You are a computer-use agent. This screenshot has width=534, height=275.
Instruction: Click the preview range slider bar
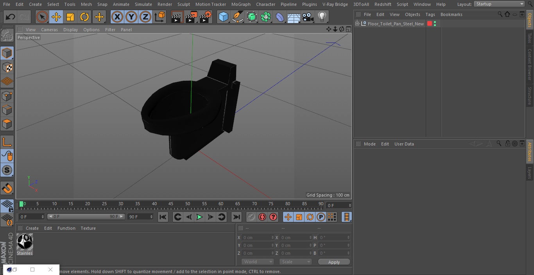86,216
